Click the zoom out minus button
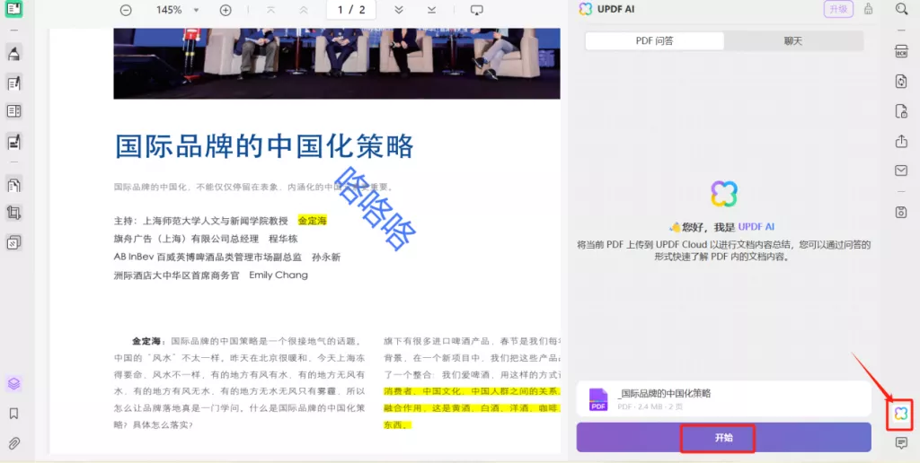The height and width of the screenshot is (463, 920). 126,10
